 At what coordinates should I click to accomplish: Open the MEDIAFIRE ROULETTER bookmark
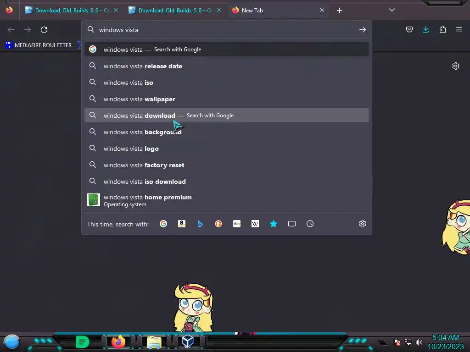tap(39, 45)
